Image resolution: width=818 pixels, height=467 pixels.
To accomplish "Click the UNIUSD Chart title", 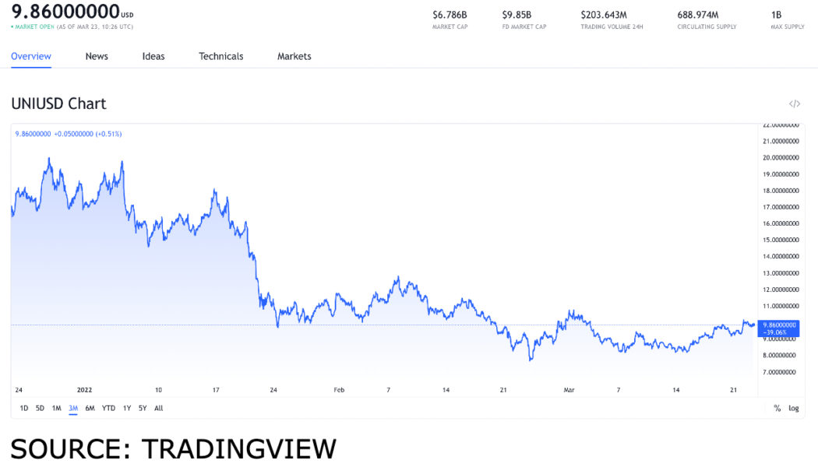I will pos(58,104).
